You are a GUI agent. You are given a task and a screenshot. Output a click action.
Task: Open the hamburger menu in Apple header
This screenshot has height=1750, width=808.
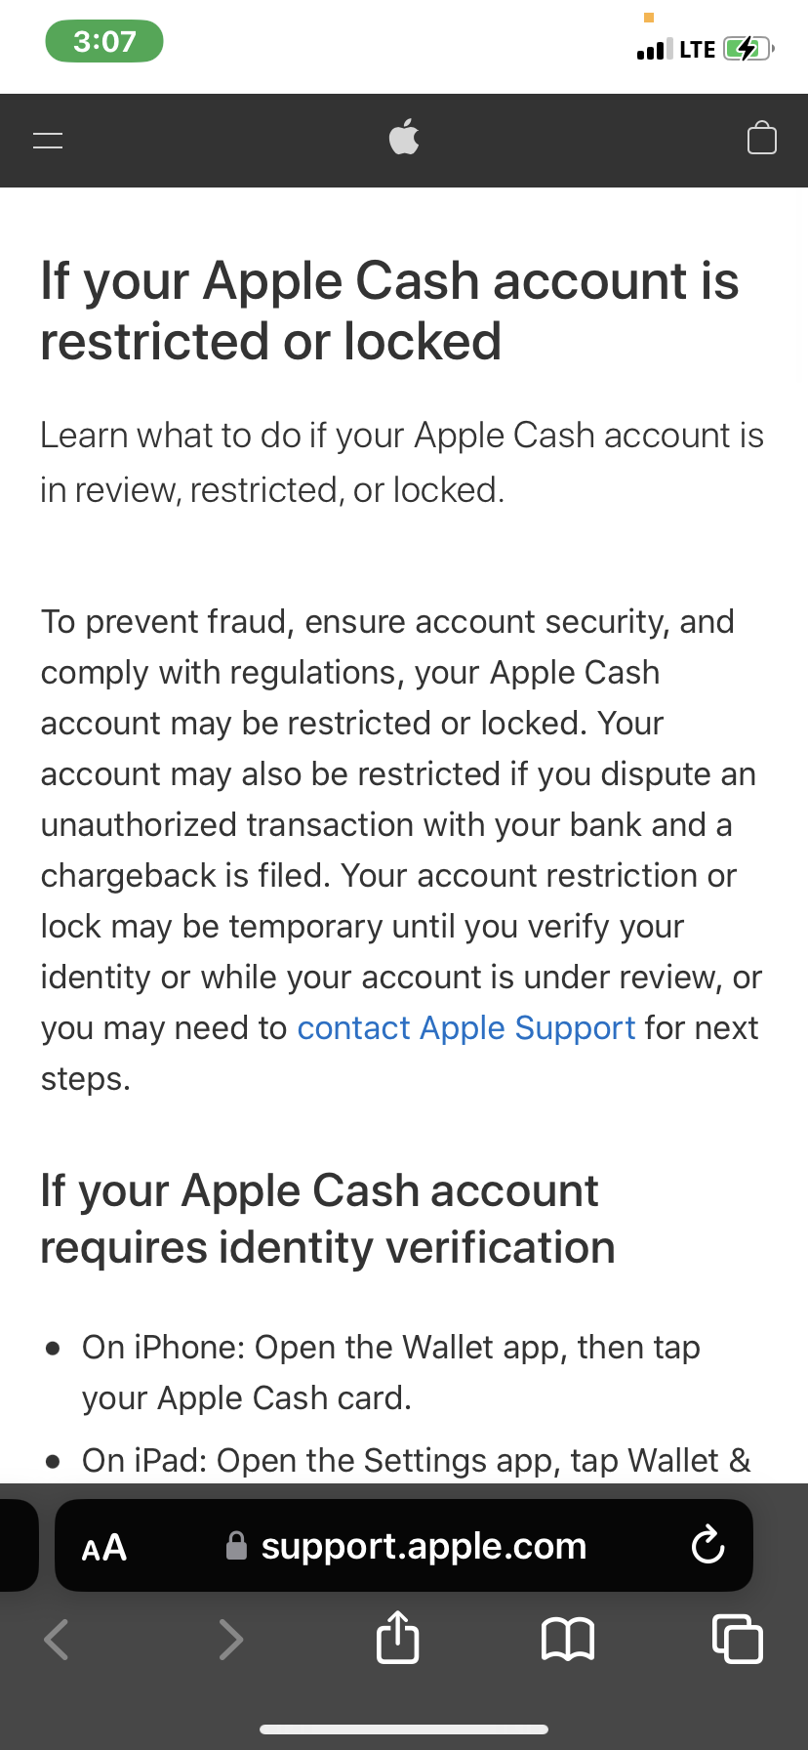pyautogui.click(x=48, y=140)
